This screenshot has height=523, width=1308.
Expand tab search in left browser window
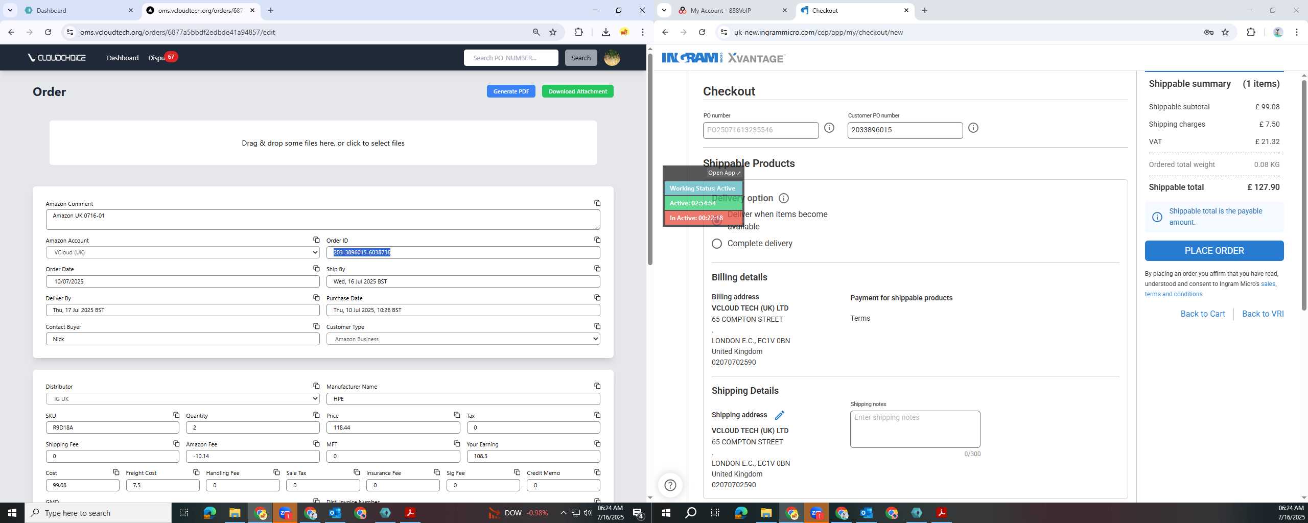(10, 10)
